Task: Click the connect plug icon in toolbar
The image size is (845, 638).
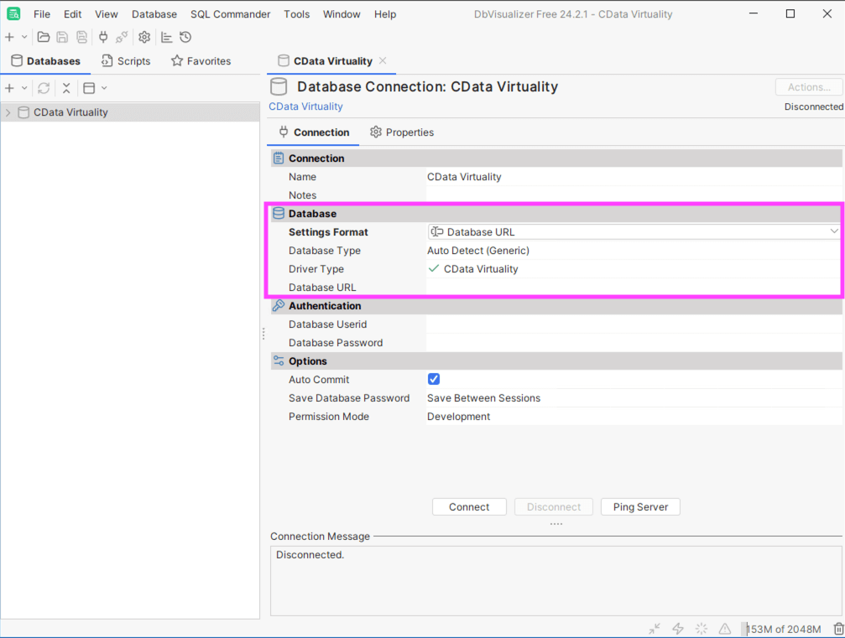Action: pyautogui.click(x=103, y=37)
